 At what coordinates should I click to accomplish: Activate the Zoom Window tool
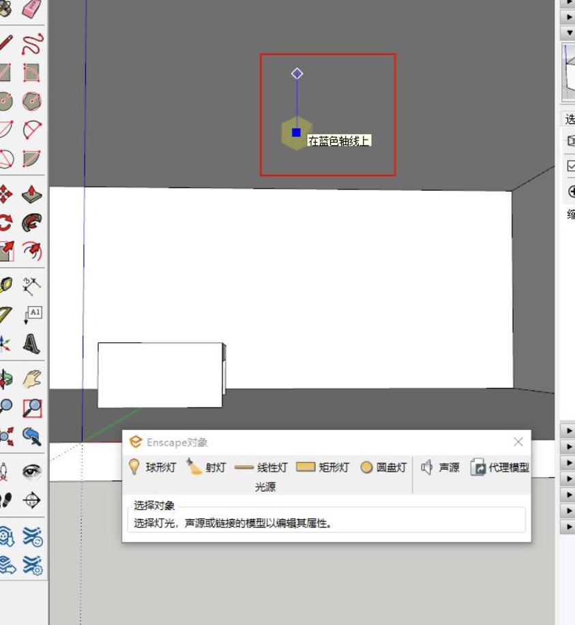click(x=31, y=408)
